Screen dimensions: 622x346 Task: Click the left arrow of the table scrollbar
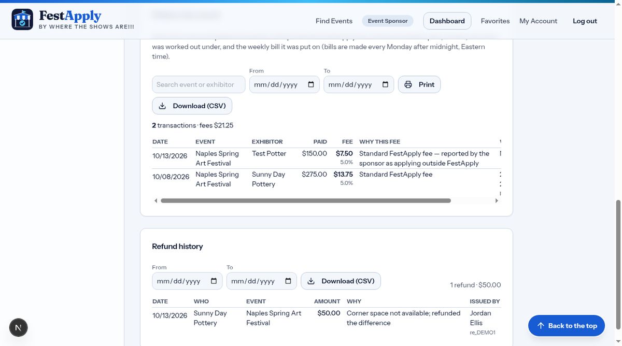point(155,200)
